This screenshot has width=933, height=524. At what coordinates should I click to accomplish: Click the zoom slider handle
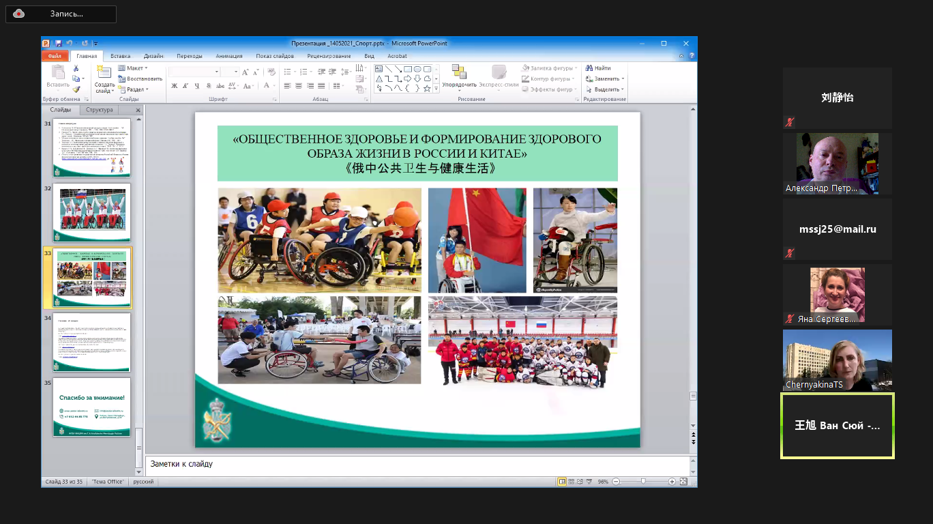click(x=643, y=482)
